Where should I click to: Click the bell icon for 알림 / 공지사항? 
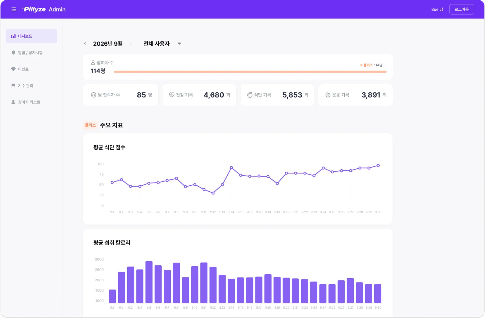(x=13, y=53)
